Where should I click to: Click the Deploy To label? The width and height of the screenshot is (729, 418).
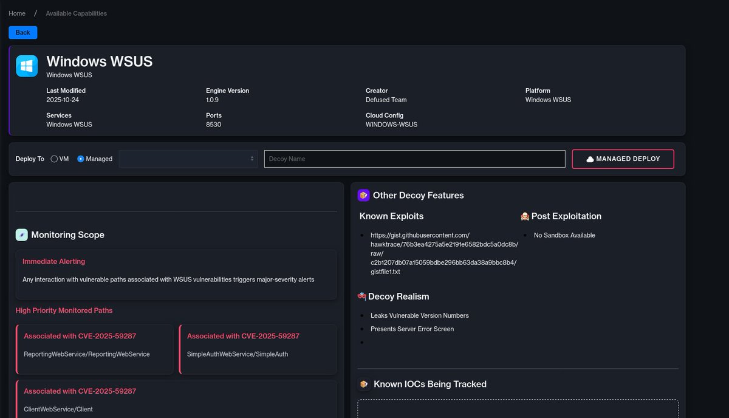30,159
